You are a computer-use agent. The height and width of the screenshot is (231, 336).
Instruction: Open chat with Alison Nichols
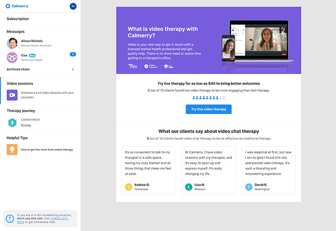click(x=40, y=43)
